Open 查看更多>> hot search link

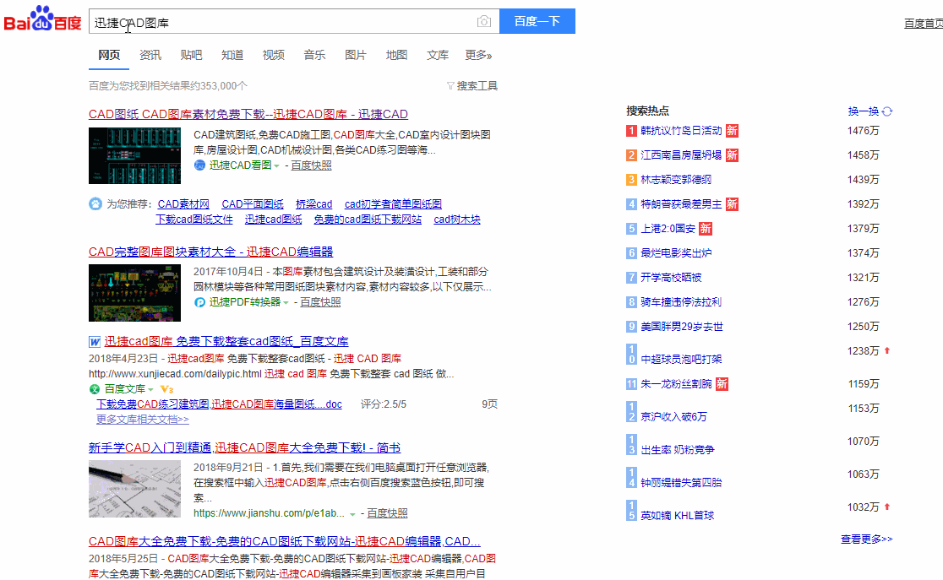click(x=867, y=539)
